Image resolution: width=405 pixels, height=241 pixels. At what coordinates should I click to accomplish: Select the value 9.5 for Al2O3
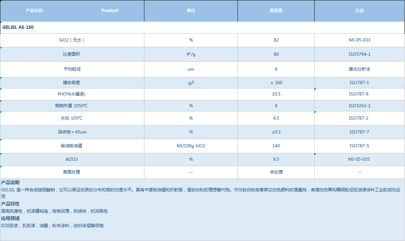coord(276,159)
